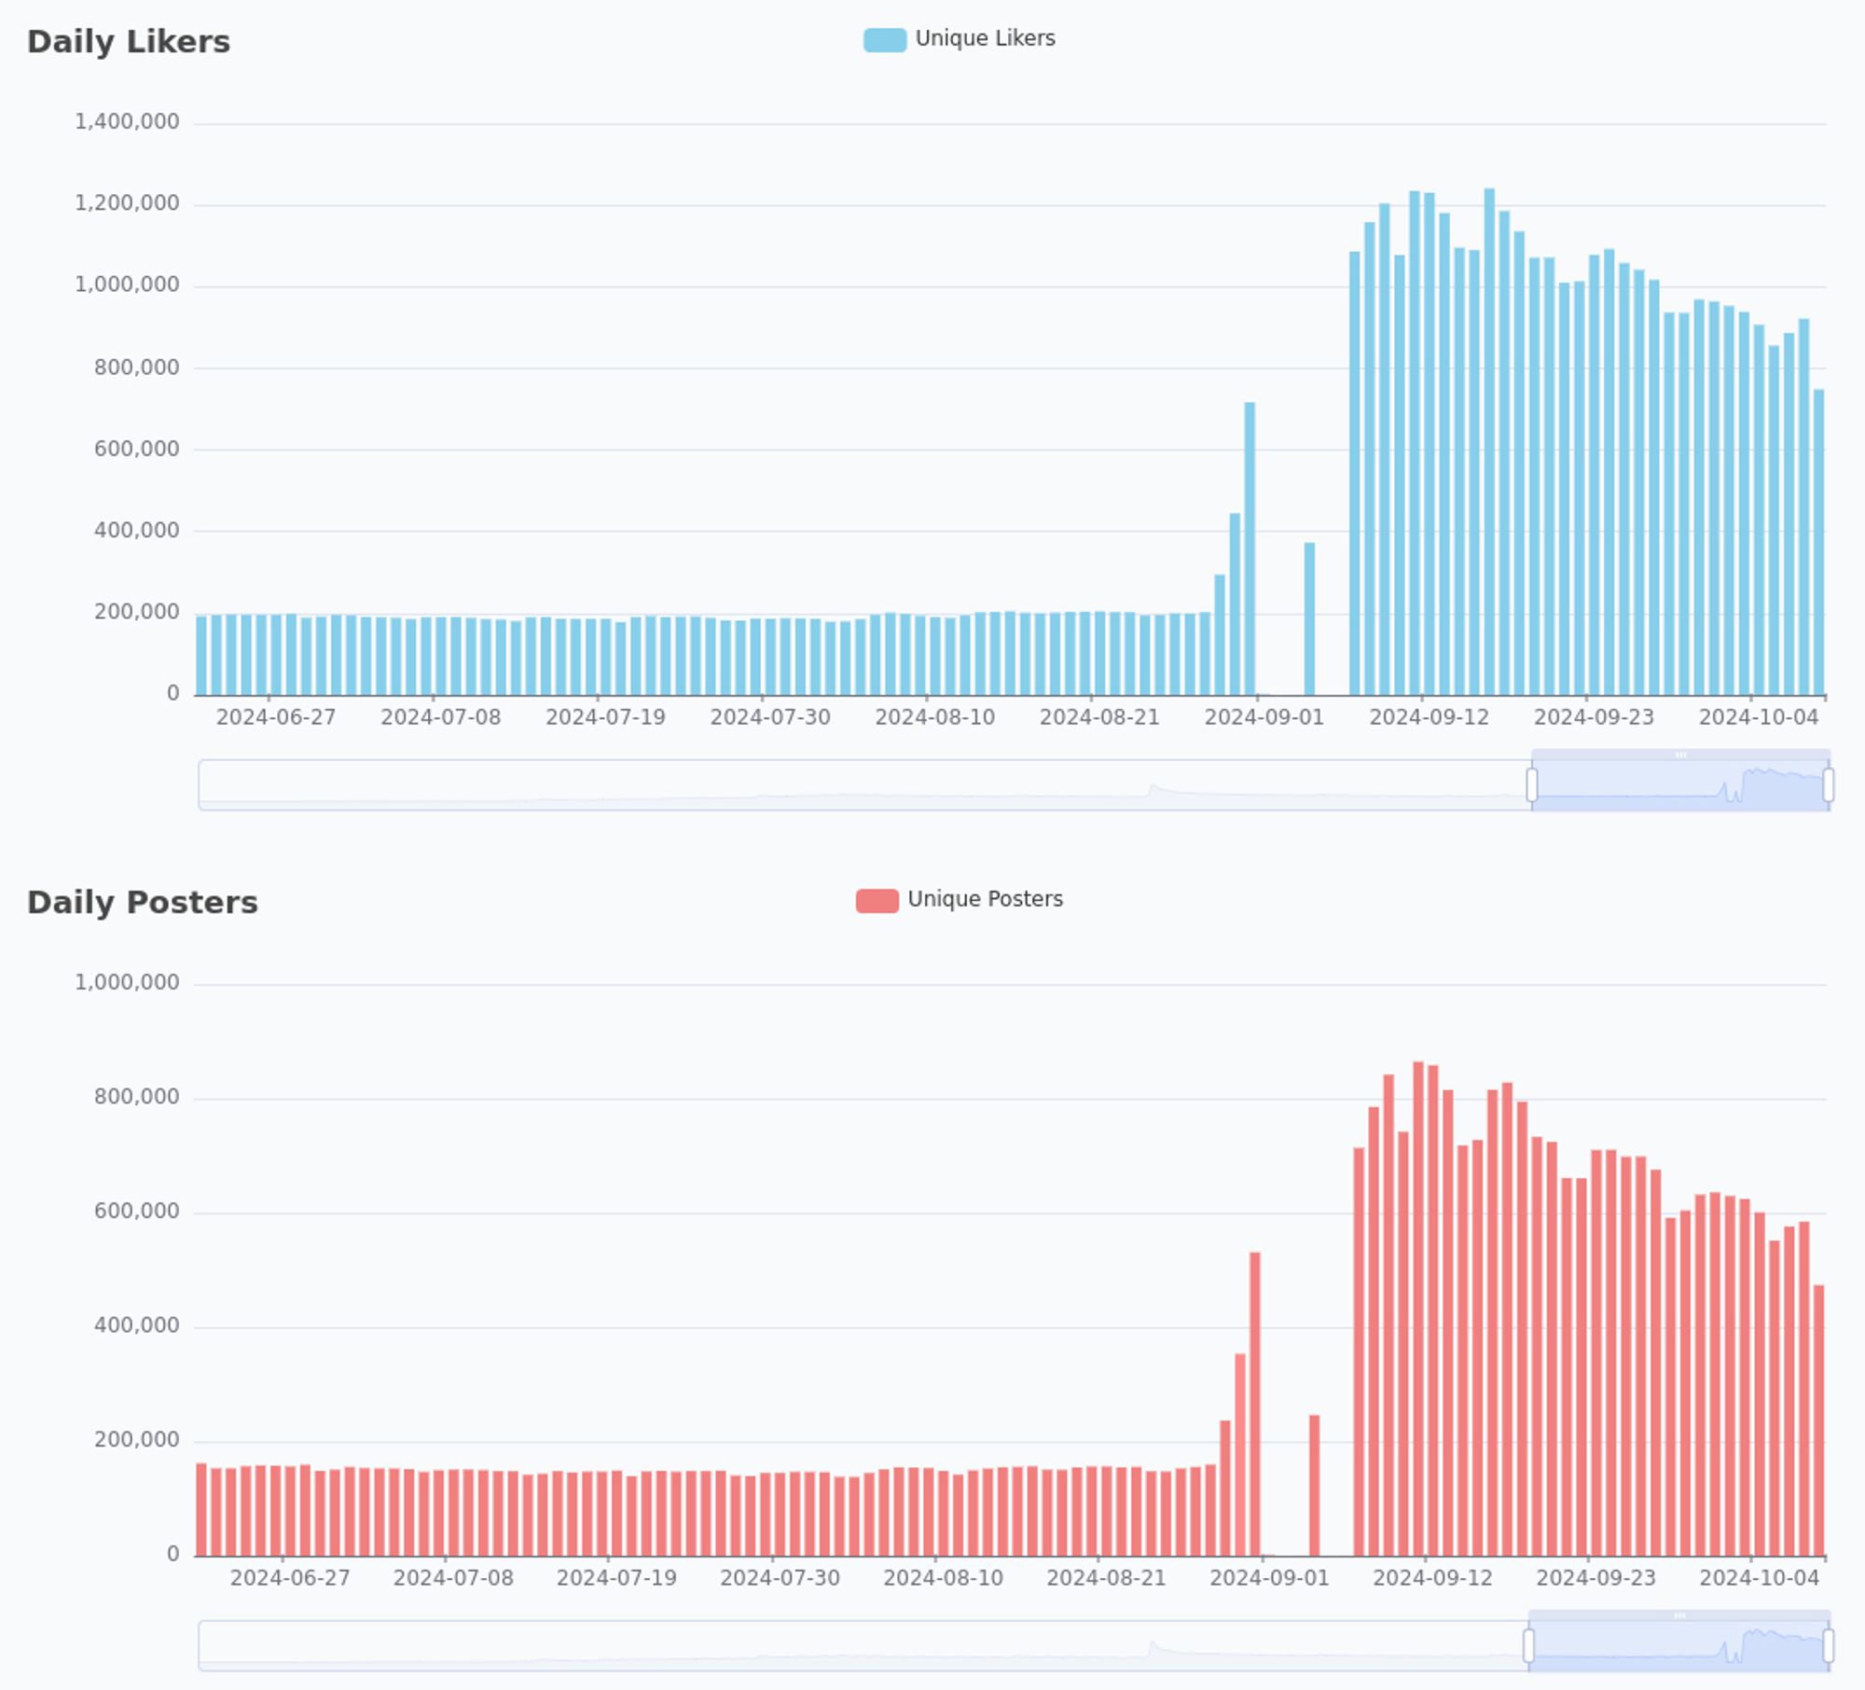Grab the right zoom handle of Daily Posters slider
This screenshot has height=1690, width=1865.
pyautogui.click(x=1828, y=1644)
